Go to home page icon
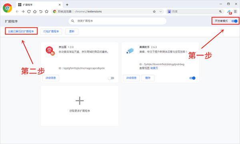This screenshot has height=144, width=240. pos(35,12)
